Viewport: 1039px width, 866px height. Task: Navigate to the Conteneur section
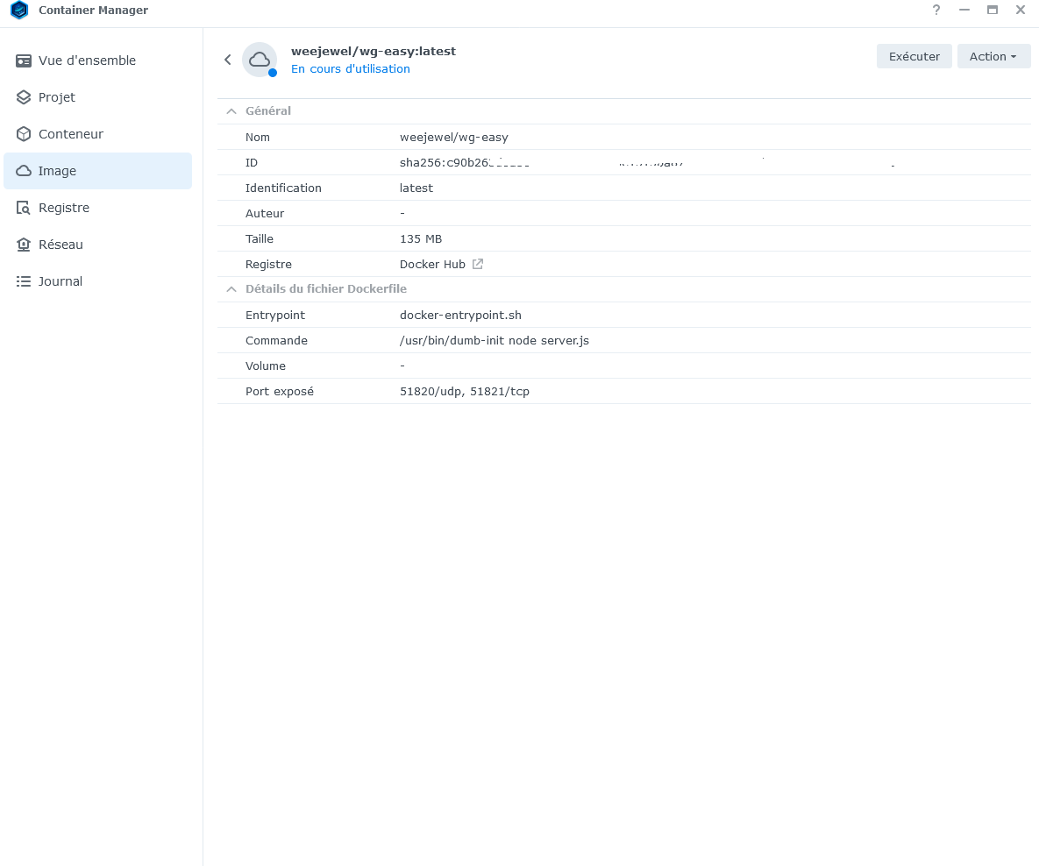point(98,134)
